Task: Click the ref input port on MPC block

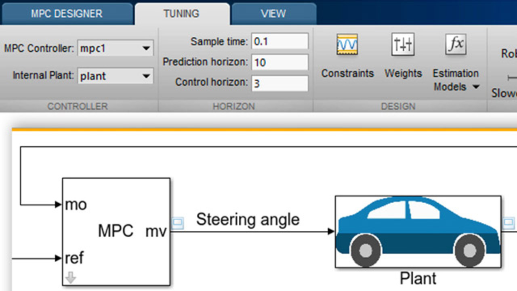Action: click(75, 257)
